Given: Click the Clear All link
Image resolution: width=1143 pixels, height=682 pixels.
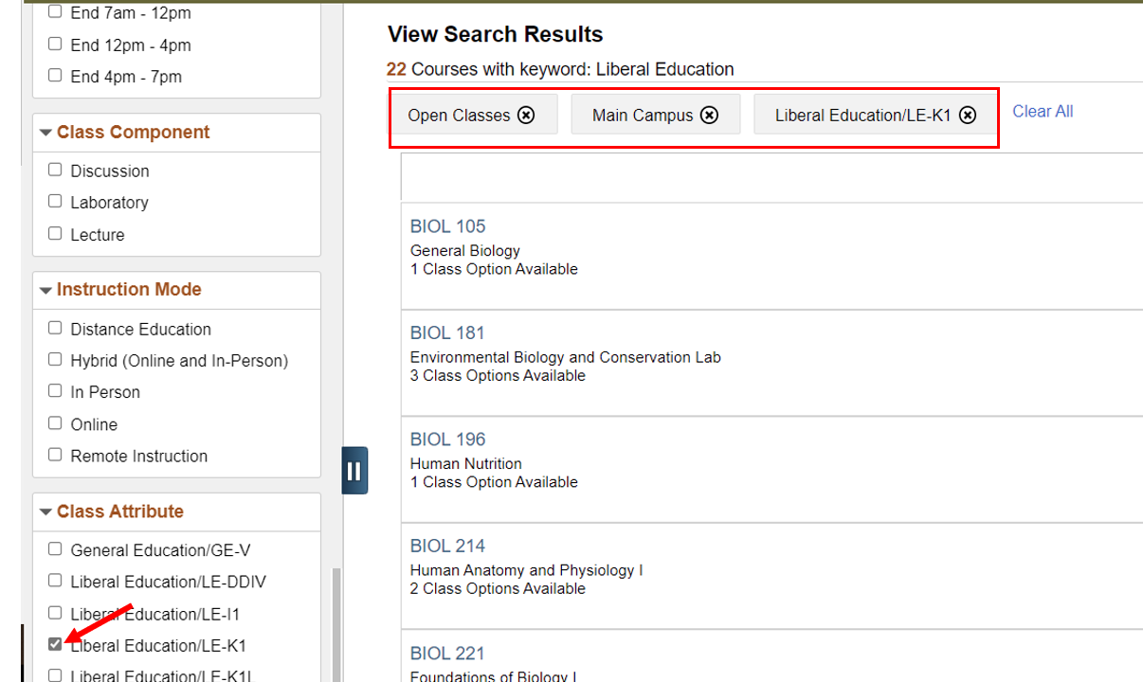Looking at the screenshot, I should tap(1043, 111).
